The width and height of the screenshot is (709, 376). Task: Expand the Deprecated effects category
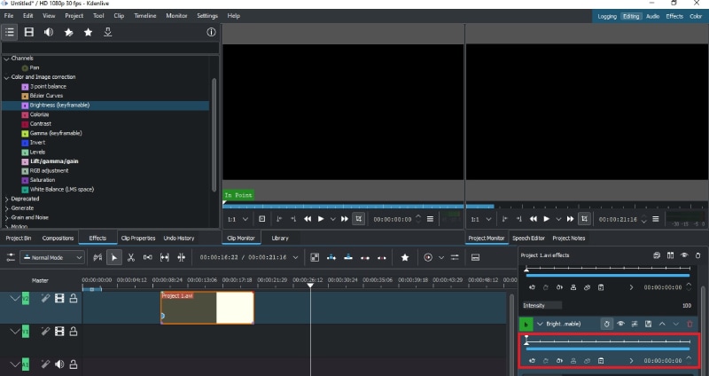[6, 200]
